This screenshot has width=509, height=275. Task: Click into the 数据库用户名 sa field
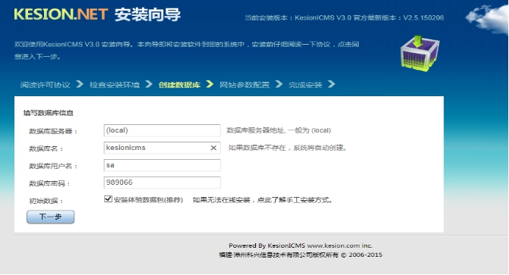162,165
